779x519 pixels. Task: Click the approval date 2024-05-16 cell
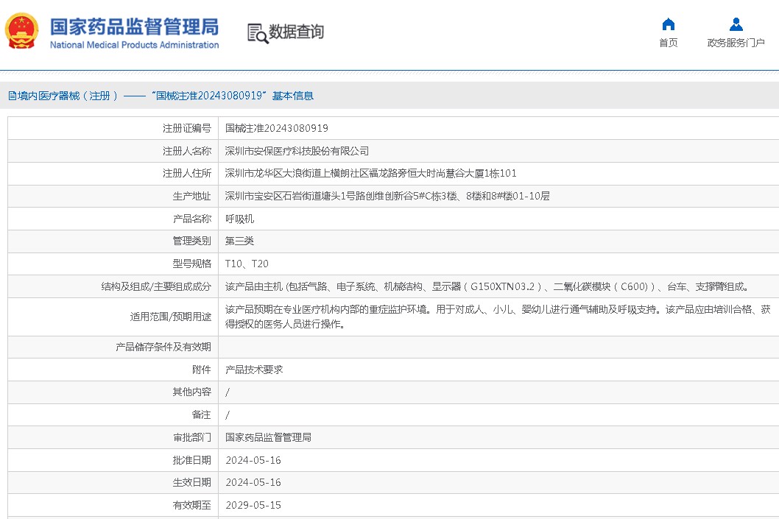click(x=498, y=460)
